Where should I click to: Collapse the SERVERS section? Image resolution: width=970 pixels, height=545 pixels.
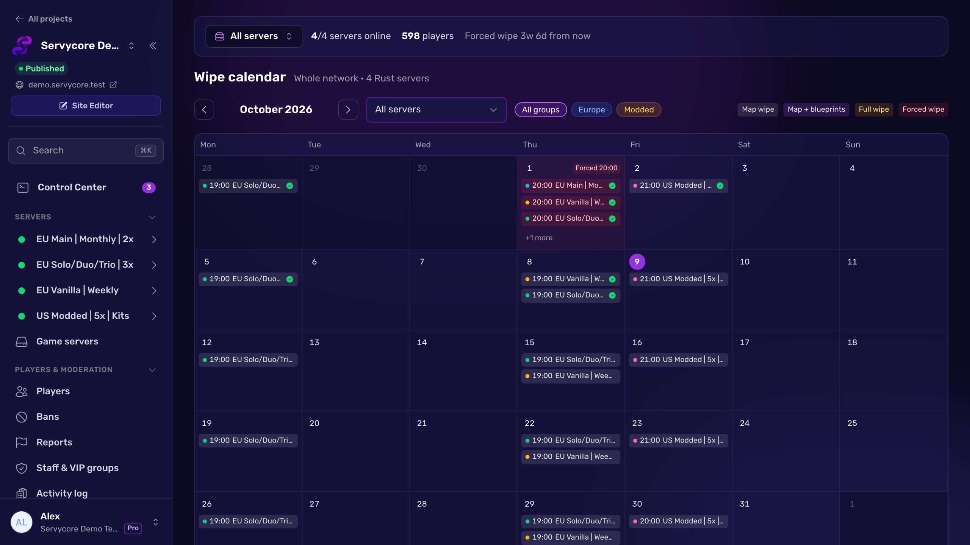(x=152, y=217)
